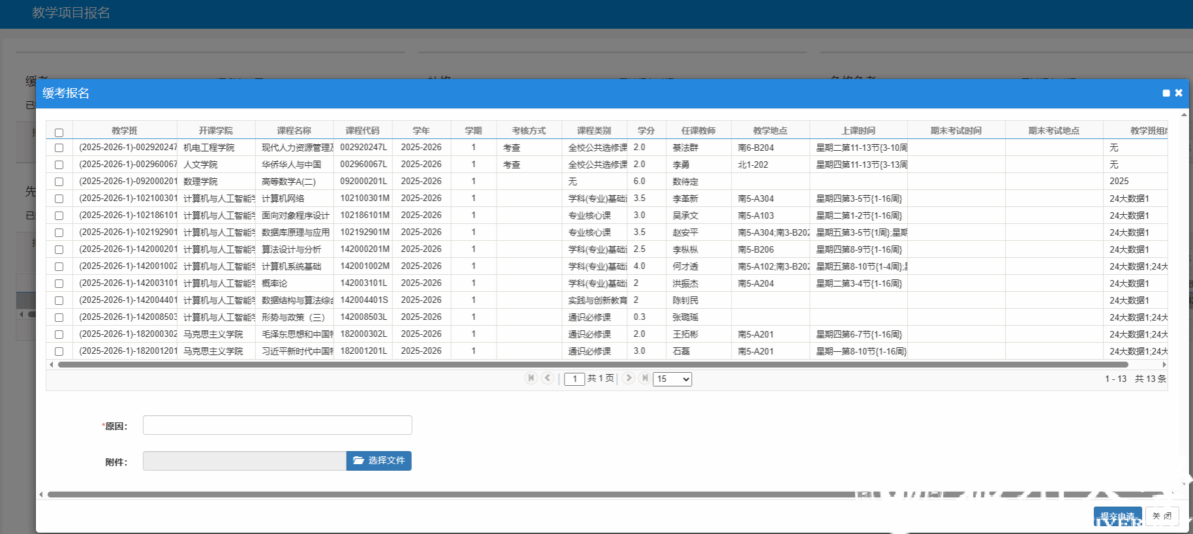
Task: Click the table's horizontal scrollbar
Action: click(587, 365)
